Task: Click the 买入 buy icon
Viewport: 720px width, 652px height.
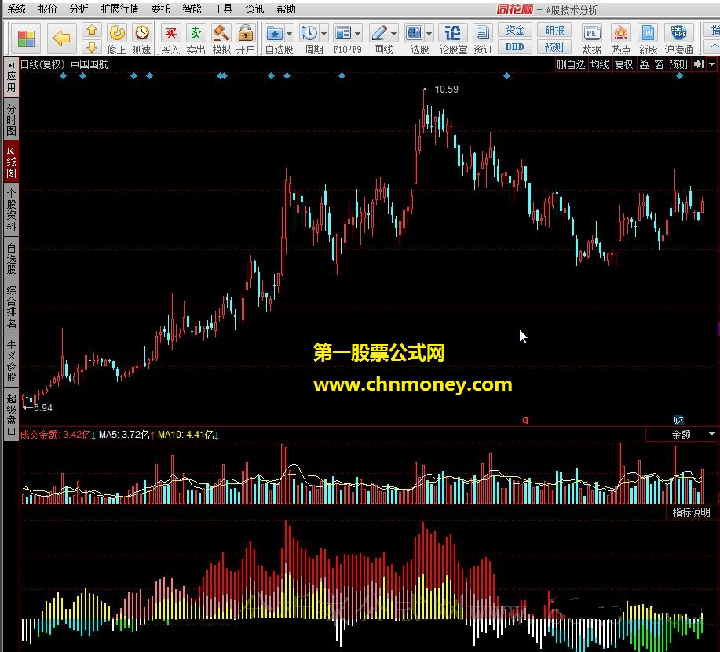Action: click(171, 33)
